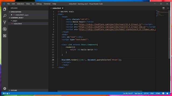Click the ReactDOM.render text on line 20
Image resolution: width=172 pixels, height=96 pixels.
coord(69,60)
